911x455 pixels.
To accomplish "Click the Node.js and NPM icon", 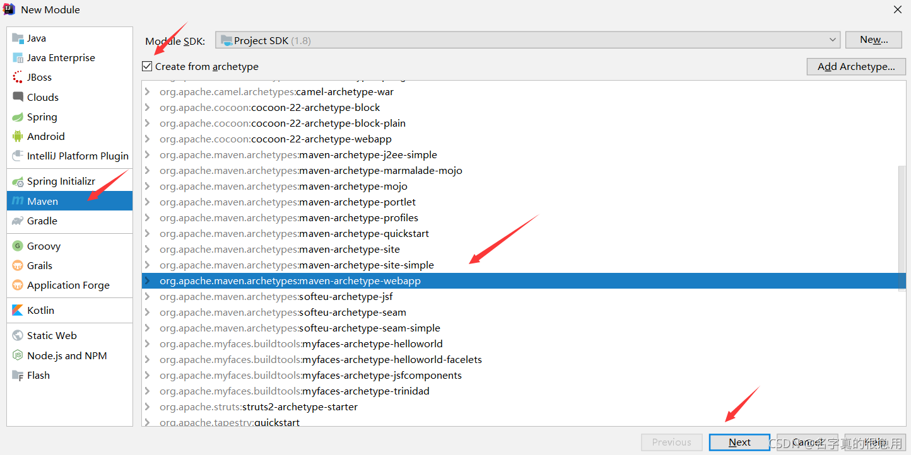I will [18, 356].
